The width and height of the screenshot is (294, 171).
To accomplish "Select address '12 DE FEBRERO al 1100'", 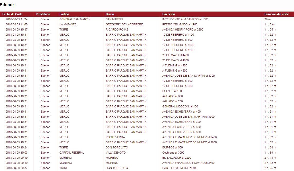I will 178,35.
